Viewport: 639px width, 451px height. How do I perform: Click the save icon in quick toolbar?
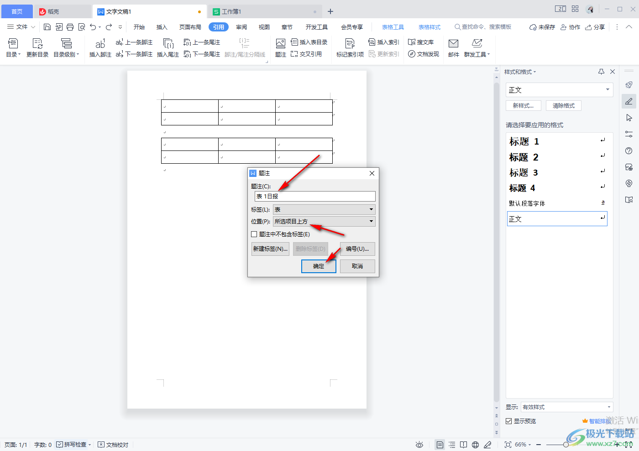[x=47, y=27]
